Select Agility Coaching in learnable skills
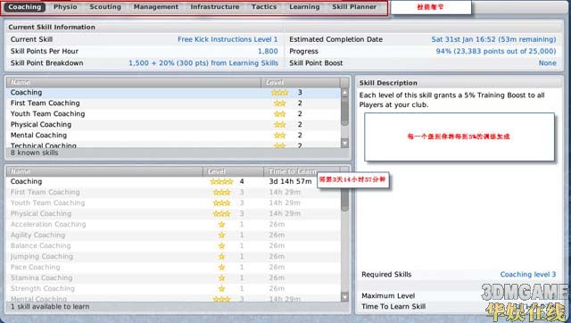The image size is (571, 323). click(173, 235)
